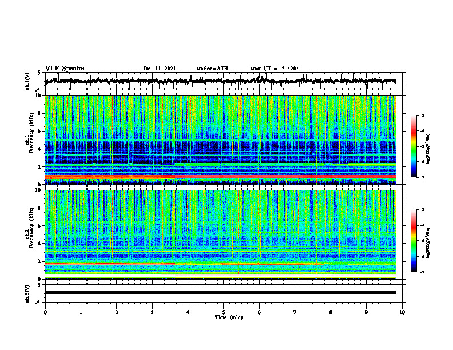Click the "Time (min)" axis label
The image size is (453, 350).
229,317
